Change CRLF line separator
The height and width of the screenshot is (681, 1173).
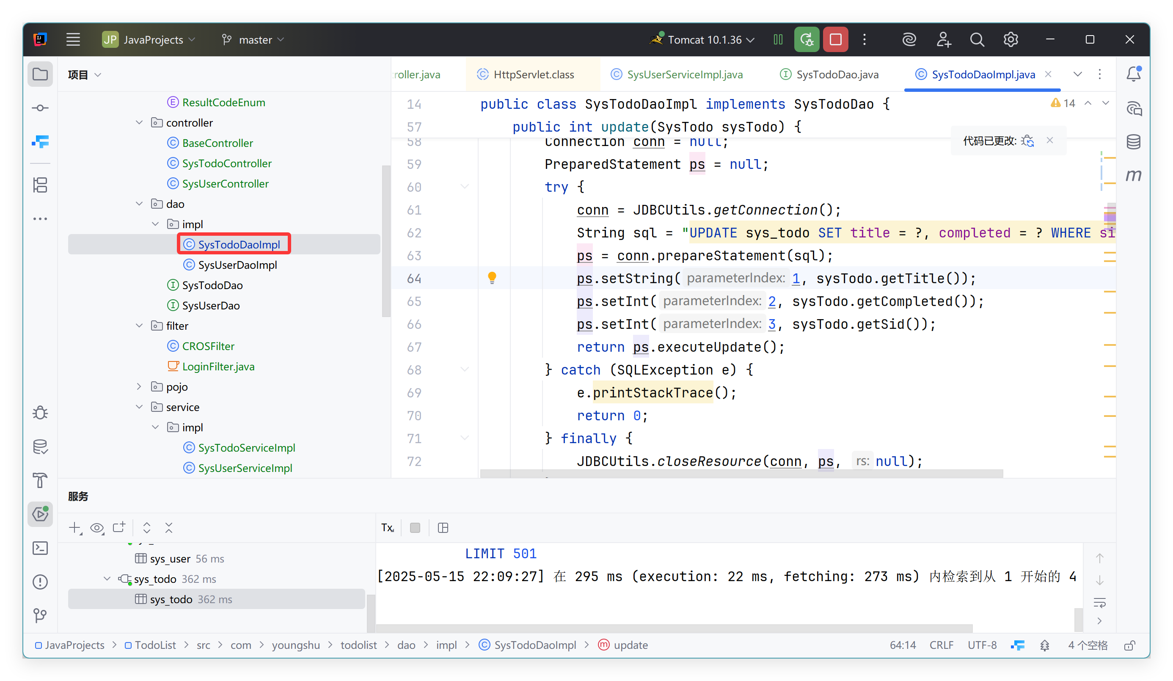tap(941, 645)
